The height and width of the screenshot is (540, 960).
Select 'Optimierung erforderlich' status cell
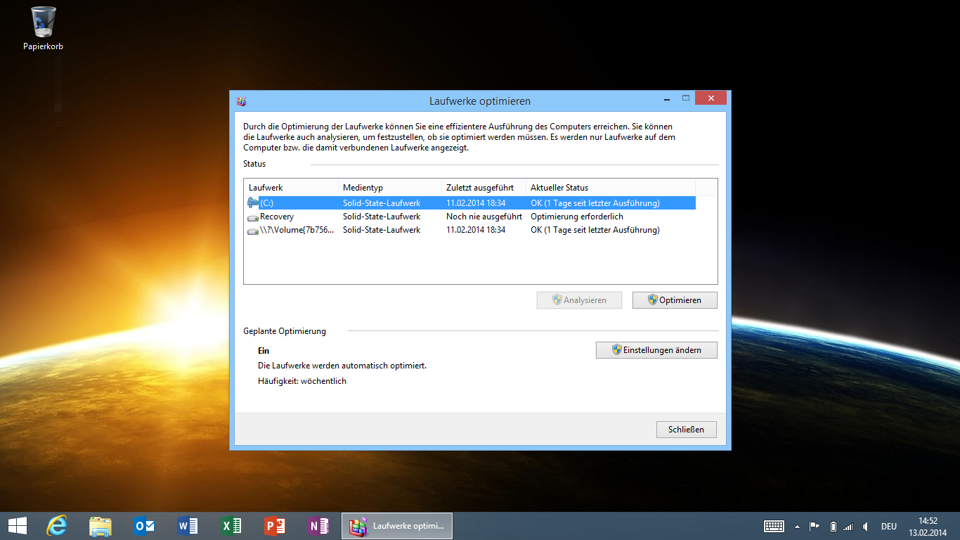tap(577, 217)
